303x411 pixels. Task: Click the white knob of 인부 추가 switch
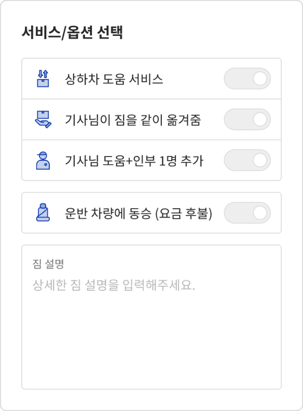[260, 160]
